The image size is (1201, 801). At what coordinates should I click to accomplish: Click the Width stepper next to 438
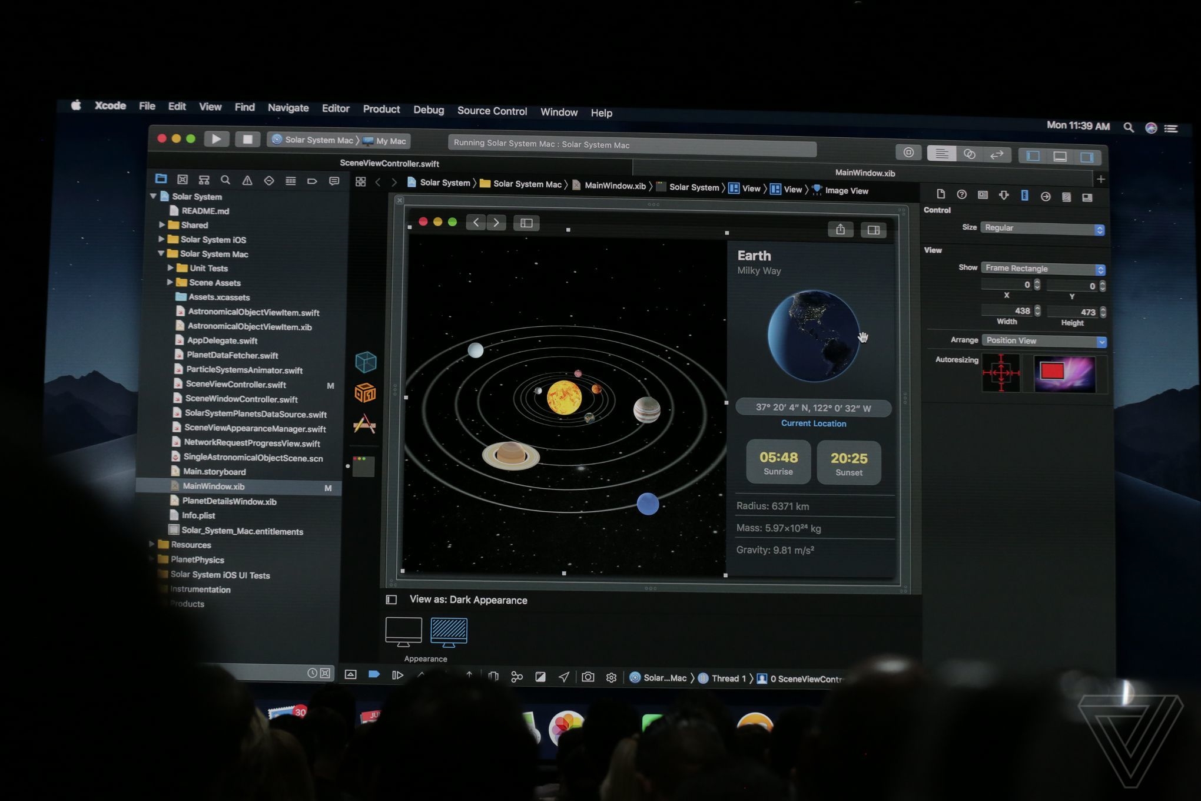(1037, 310)
